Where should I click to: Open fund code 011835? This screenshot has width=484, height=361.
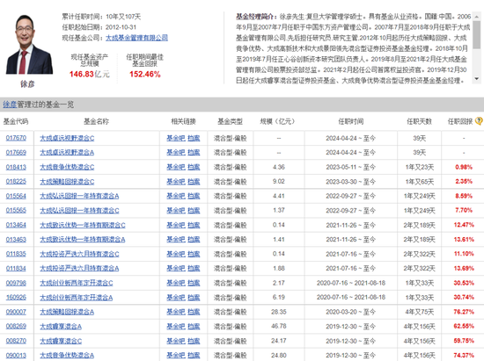click(16, 254)
